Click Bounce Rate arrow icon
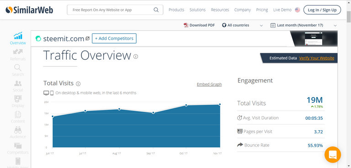The height and width of the screenshot is (168, 351). 240,145
